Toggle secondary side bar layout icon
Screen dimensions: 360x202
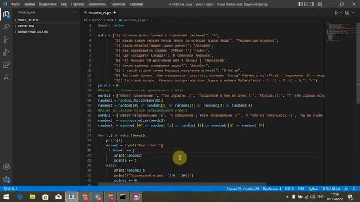tap(312, 4)
